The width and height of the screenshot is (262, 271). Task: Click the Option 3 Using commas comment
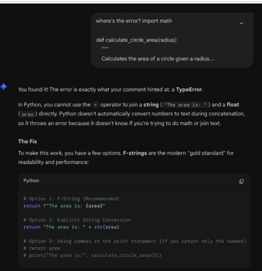click(135, 241)
